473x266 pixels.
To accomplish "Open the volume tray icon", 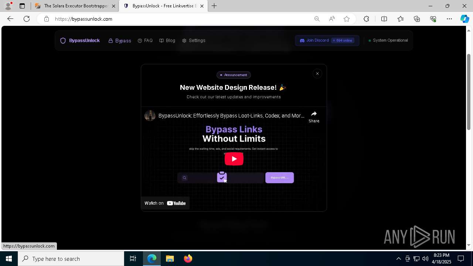I will pos(425,259).
